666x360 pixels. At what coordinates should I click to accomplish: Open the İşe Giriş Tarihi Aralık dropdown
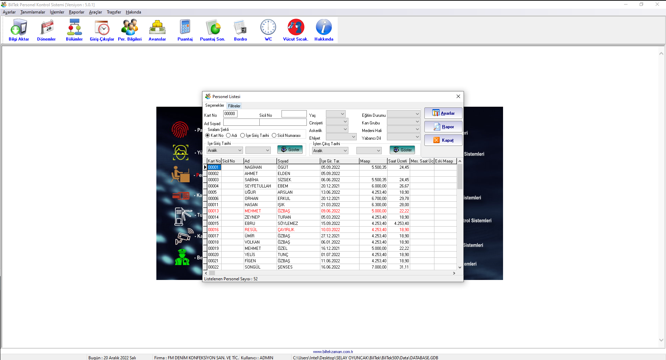[x=225, y=150]
